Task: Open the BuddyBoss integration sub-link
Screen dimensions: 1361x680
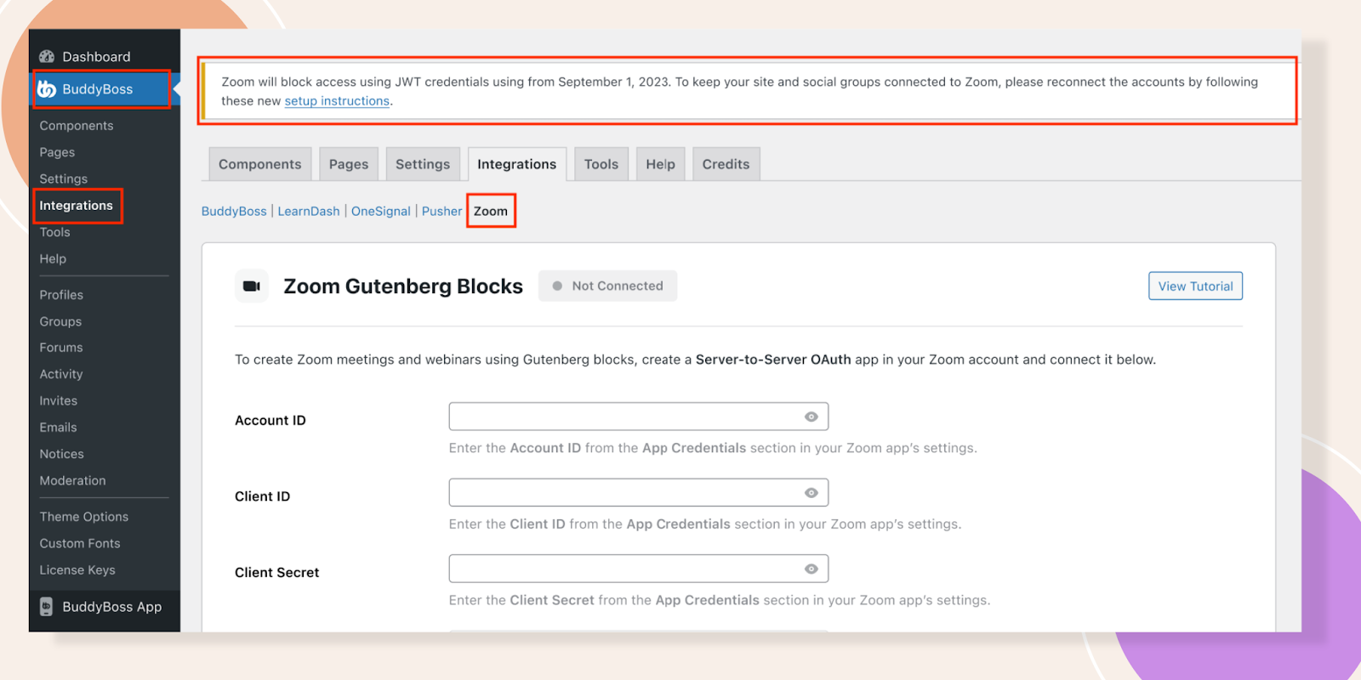Action: [x=234, y=211]
